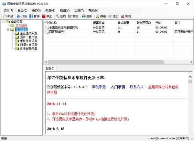The height and width of the screenshot is (141, 194).
Task: Sort by 备注 column header
Action: point(183,23)
